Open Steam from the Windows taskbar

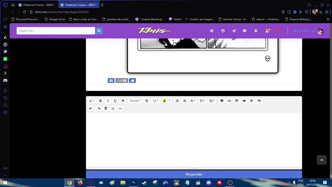[x=144, y=183]
